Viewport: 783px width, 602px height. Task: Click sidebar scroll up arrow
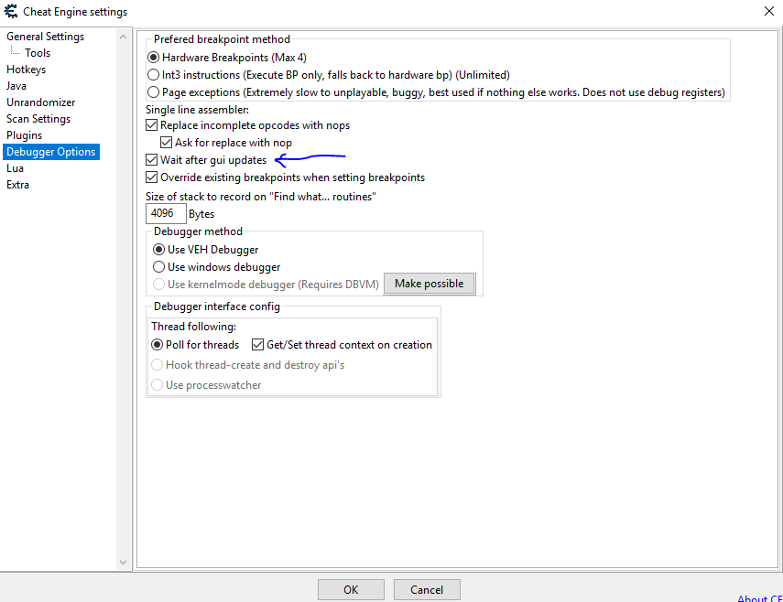(123, 37)
